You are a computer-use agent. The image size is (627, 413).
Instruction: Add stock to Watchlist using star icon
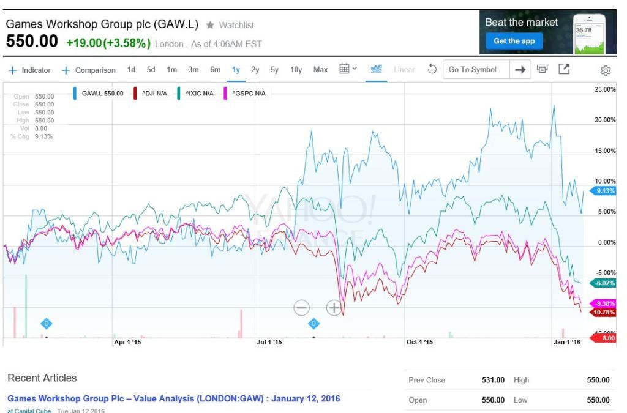(x=210, y=25)
